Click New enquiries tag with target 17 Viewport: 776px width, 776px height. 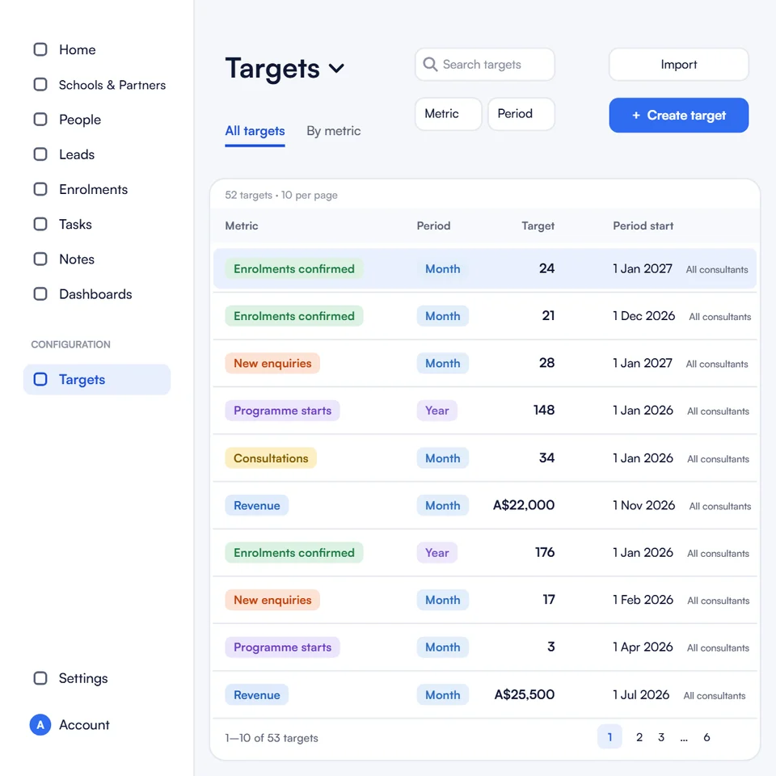click(x=272, y=600)
